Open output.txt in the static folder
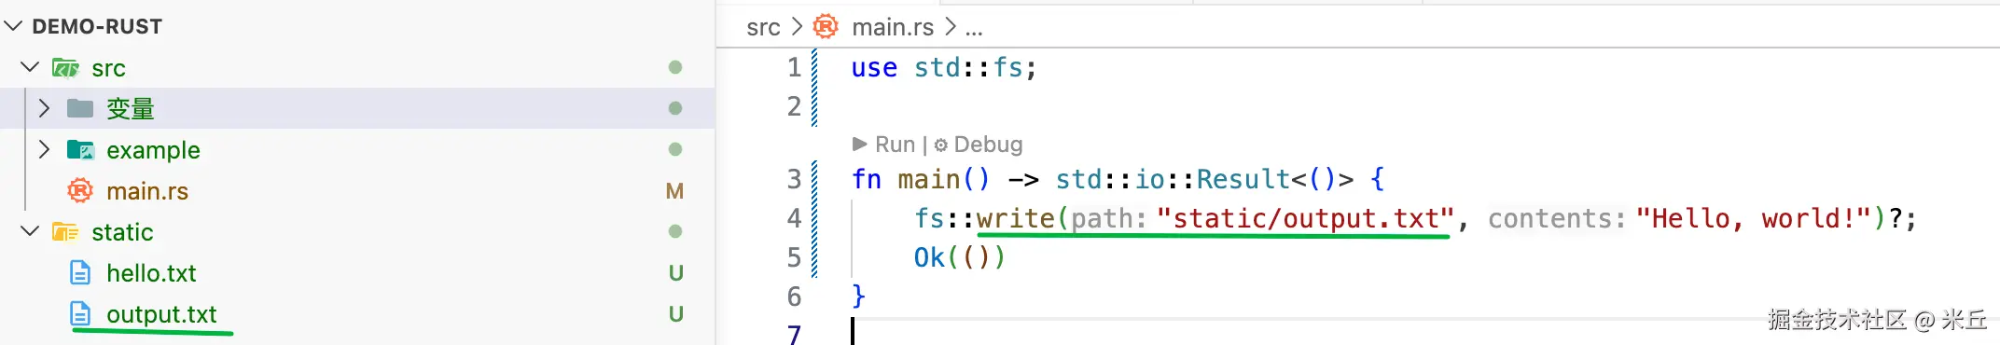The width and height of the screenshot is (2000, 345). click(161, 314)
